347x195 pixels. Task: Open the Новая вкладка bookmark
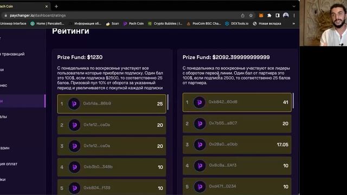pyautogui.click(x=267, y=23)
